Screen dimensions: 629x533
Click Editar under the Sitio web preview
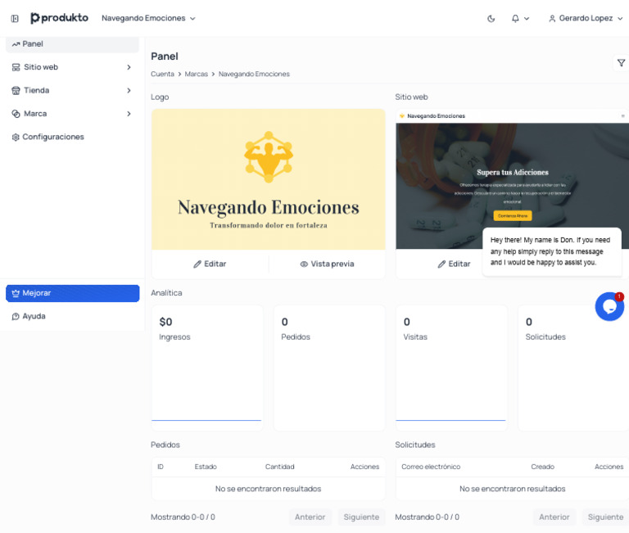pyautogui.click(x=454, y=264)
